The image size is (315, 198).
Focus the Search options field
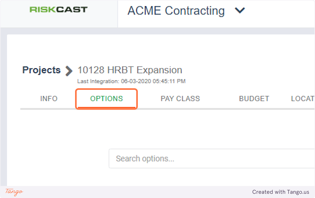tap(210, 159)
